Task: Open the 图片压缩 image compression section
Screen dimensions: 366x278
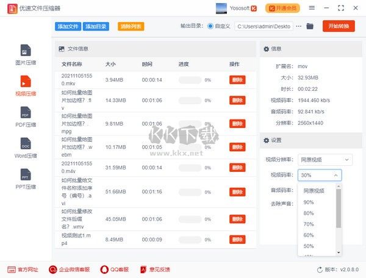Action: (26, 55)
